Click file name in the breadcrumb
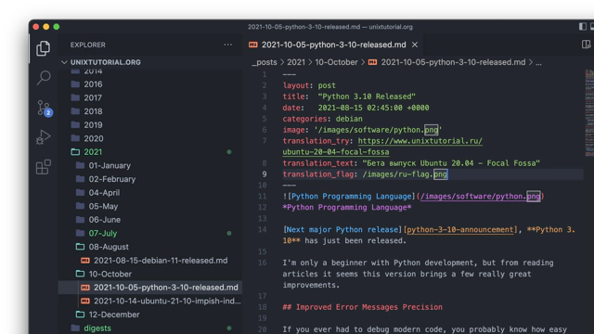594x334 pixels. click(453, 62)
